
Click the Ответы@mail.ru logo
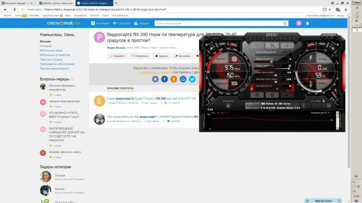(x=63, y=23)
